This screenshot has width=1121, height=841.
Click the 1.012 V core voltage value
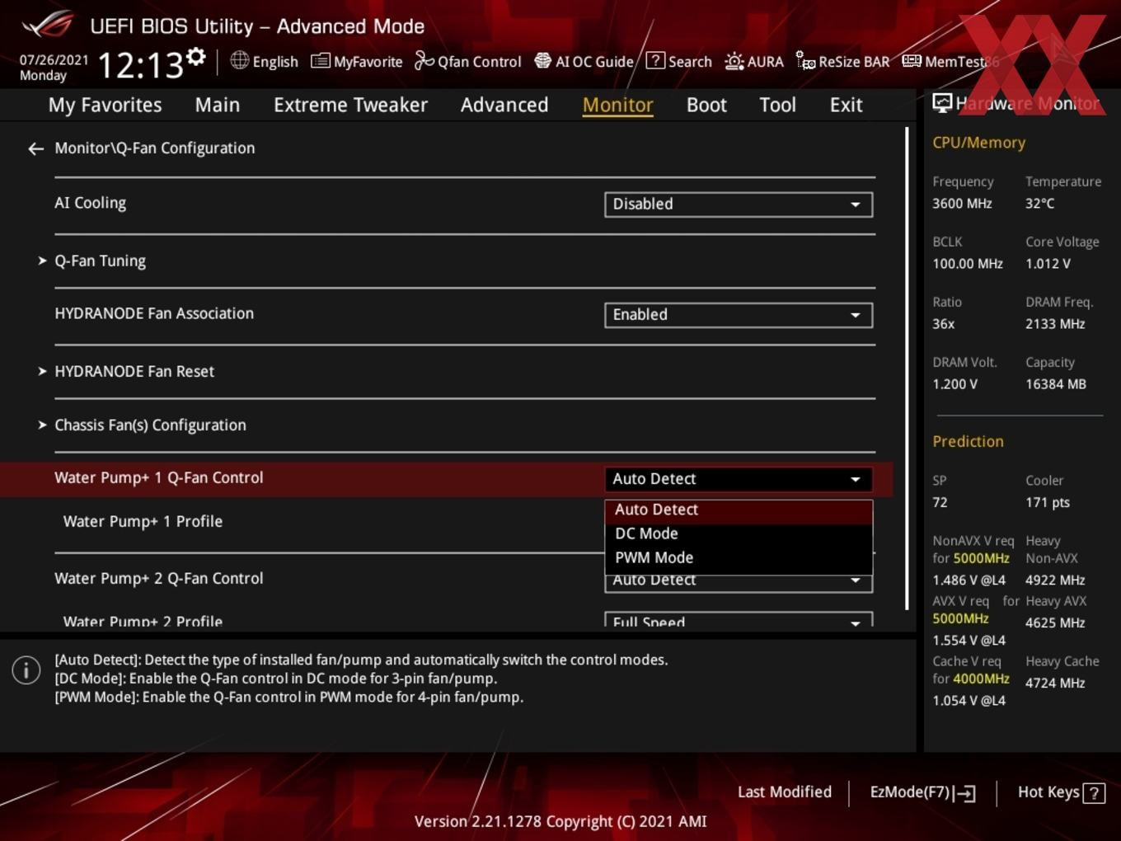[x=1048, y=264]
